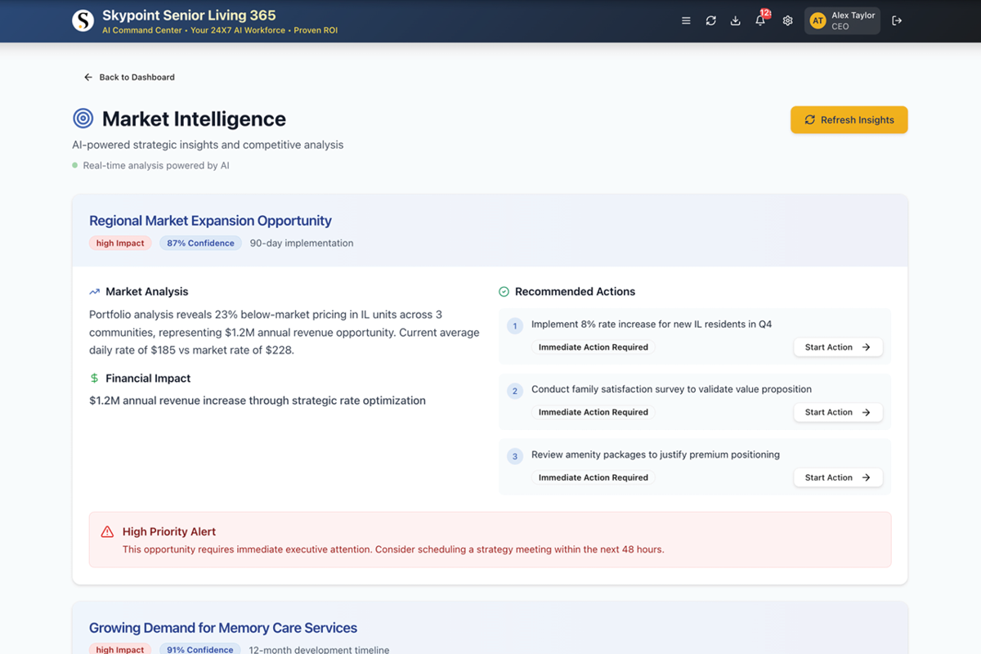
Task: Click the Skypoint Senior Living 365 title
Action: click(189, 16)
